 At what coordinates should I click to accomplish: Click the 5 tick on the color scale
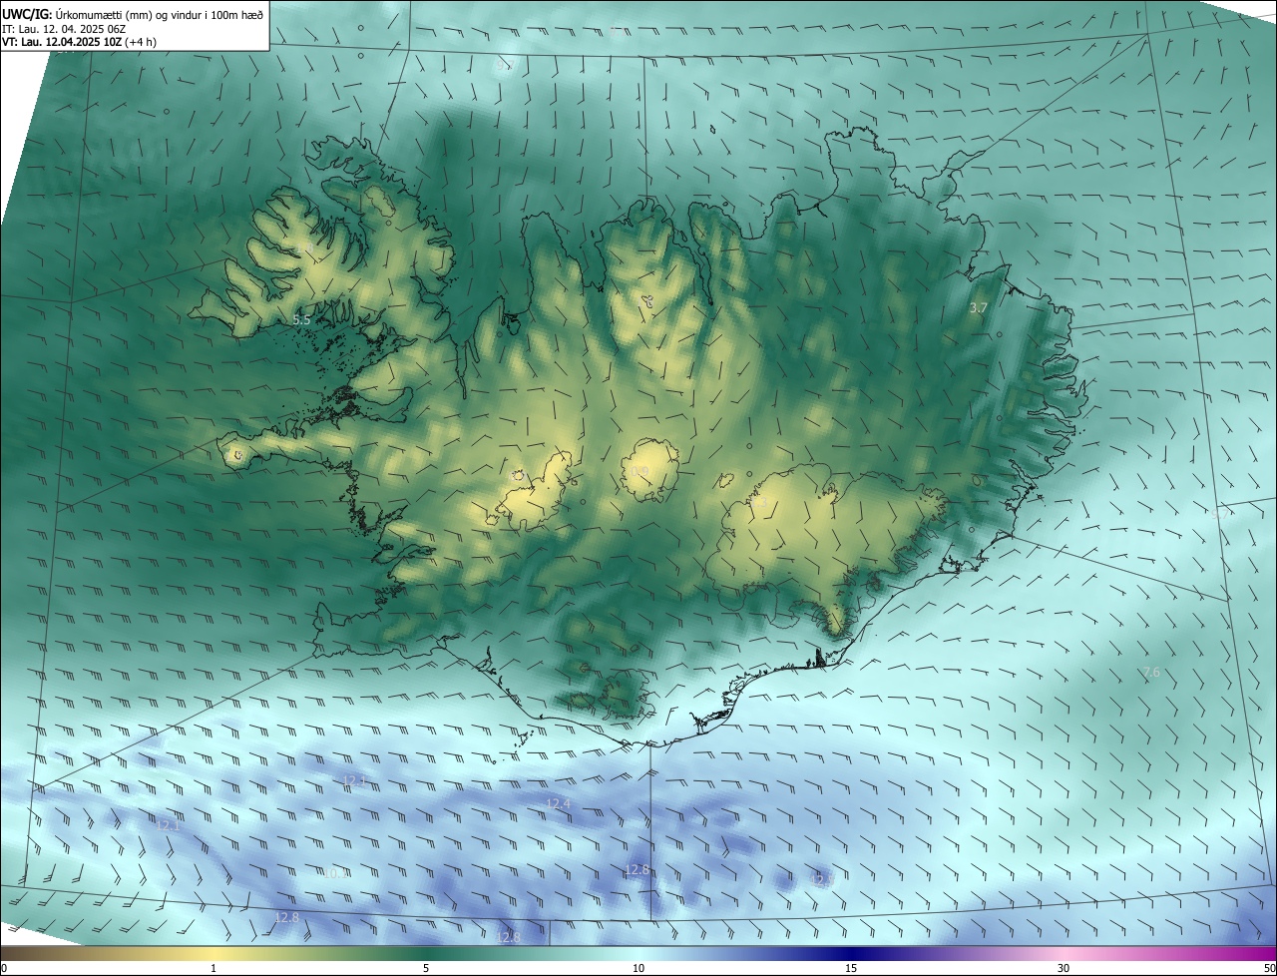pos(426,968)
